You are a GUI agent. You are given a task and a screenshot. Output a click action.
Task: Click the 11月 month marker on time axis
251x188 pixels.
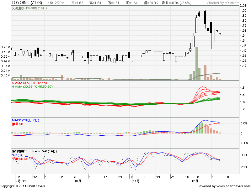click(136, 181)
